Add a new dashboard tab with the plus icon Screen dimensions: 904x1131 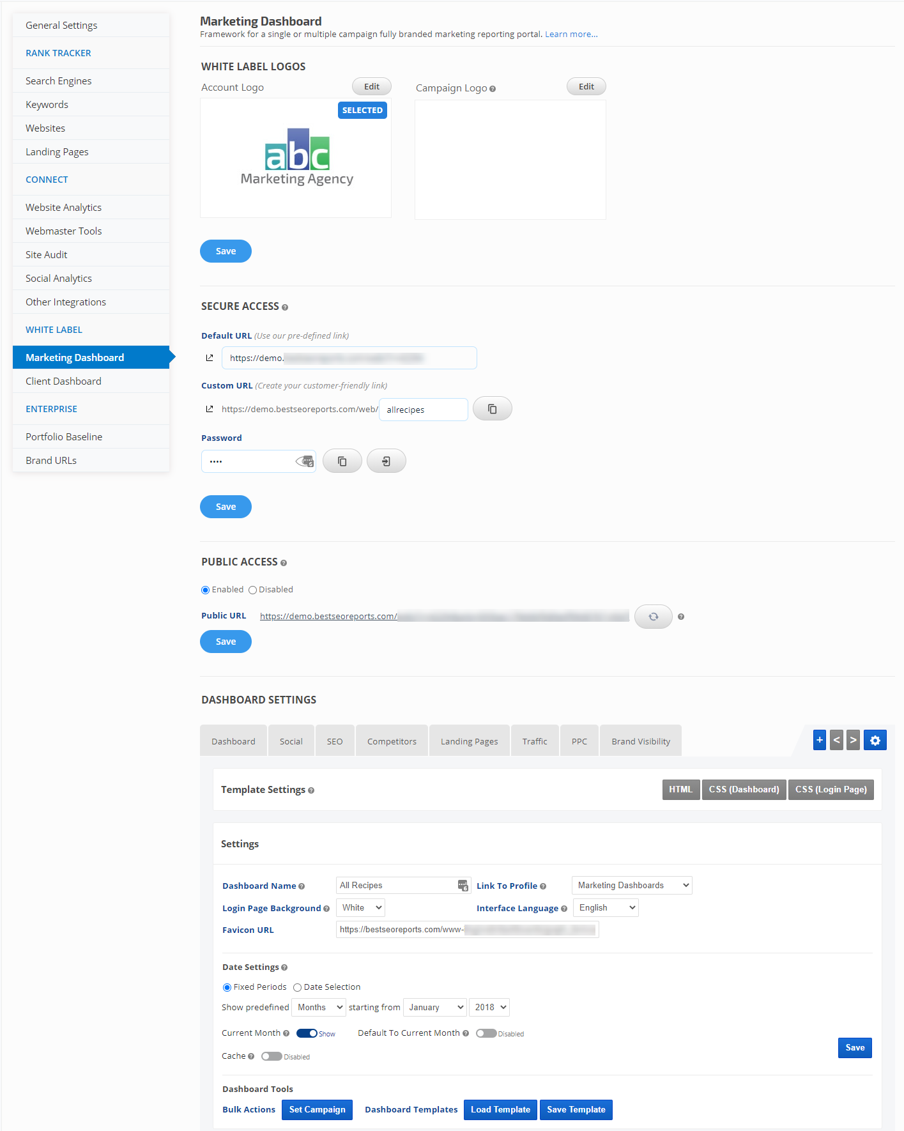tap(820, 740)
